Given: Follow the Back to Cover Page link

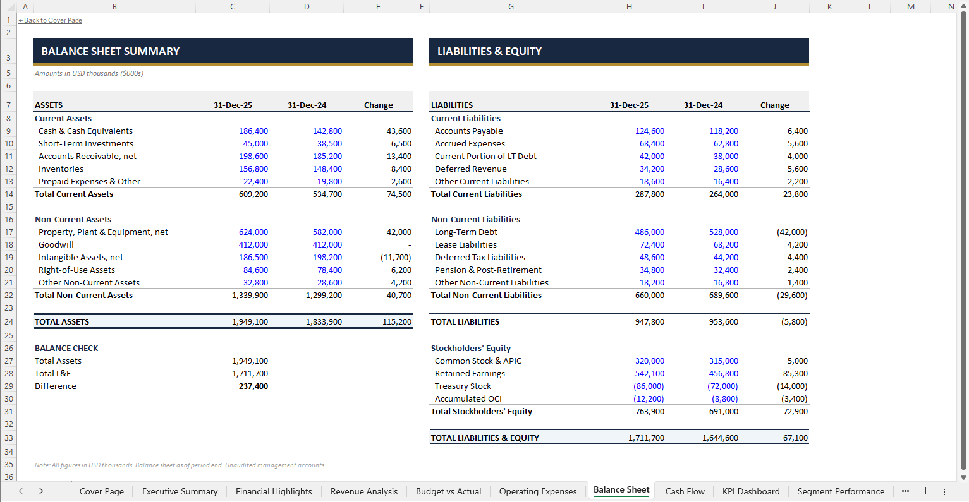Looking at the screenshot, I should pos(49,20).
